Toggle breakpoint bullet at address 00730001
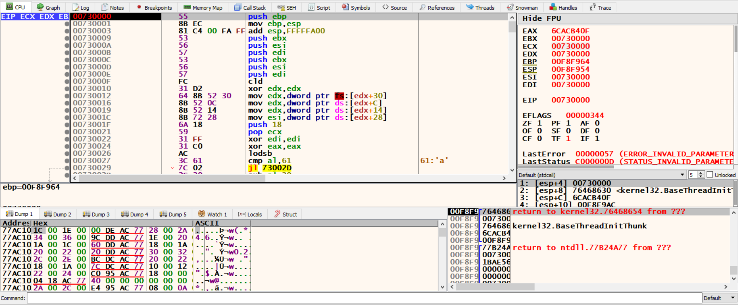The image size is (738, 305). 67,24
